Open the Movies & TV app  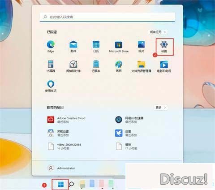164,66
